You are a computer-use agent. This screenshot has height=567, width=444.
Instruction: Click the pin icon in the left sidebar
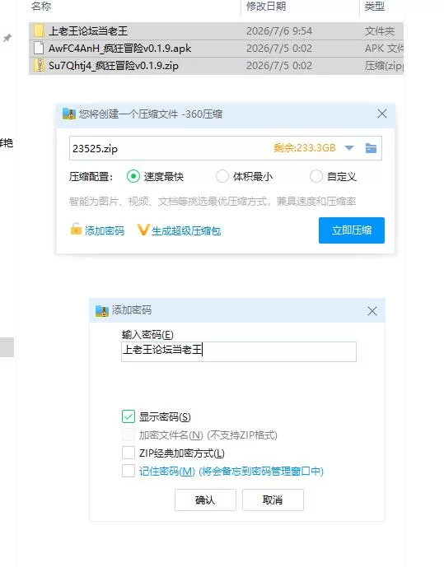7,38
